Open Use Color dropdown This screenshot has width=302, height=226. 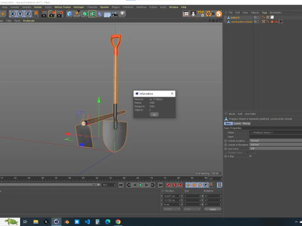click(276, 149)
